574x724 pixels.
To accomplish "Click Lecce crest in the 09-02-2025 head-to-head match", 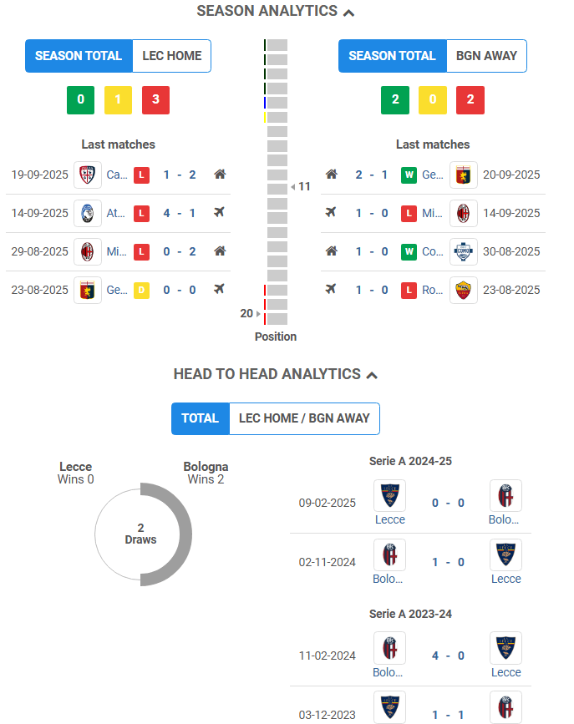I will point(389,495).
